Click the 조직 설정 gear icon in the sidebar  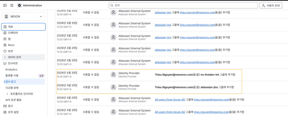point(5,112)
